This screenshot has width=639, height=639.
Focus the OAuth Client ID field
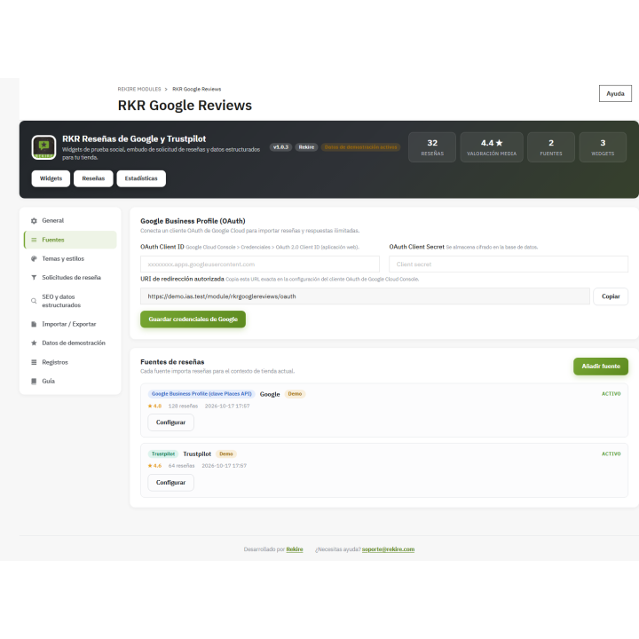[x=260, y=264]
